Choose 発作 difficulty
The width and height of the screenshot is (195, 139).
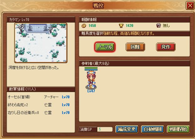(x=166, y=47)
